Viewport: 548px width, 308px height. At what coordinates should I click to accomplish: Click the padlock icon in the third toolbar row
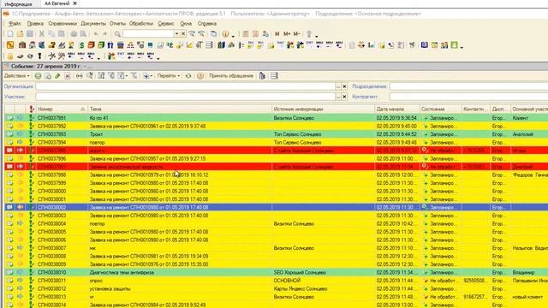10,56
